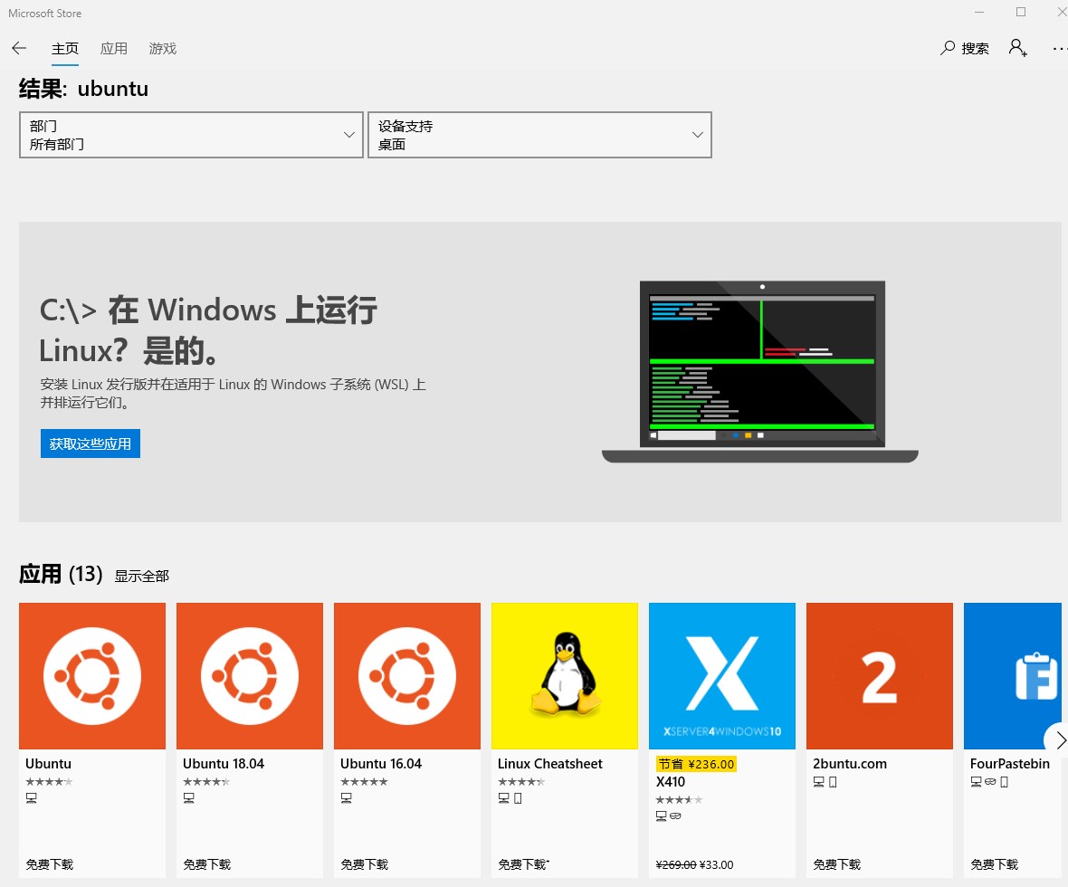Click the star rating of Linux Cheatsheet
The width and height of the screenshot is (1068, 887).
(521, 781)
